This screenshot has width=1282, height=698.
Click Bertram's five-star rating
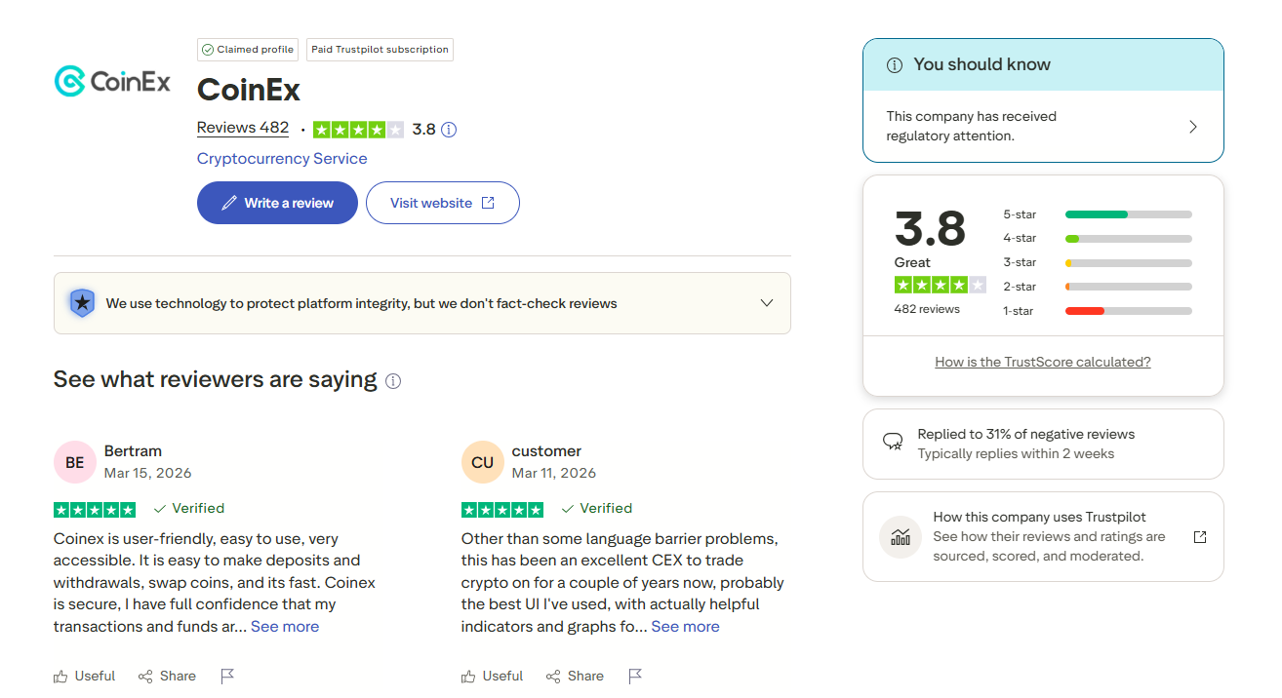95,509
